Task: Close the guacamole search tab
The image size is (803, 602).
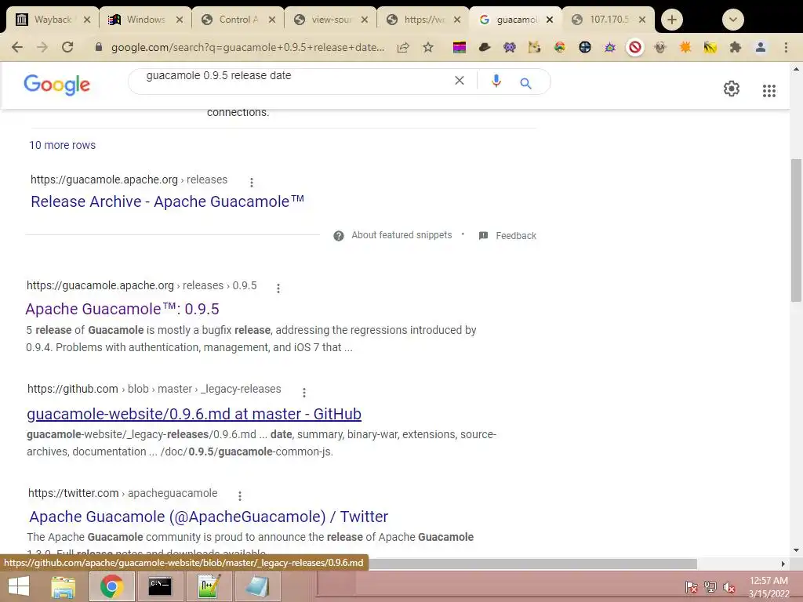Action: [x=550, y=20]
